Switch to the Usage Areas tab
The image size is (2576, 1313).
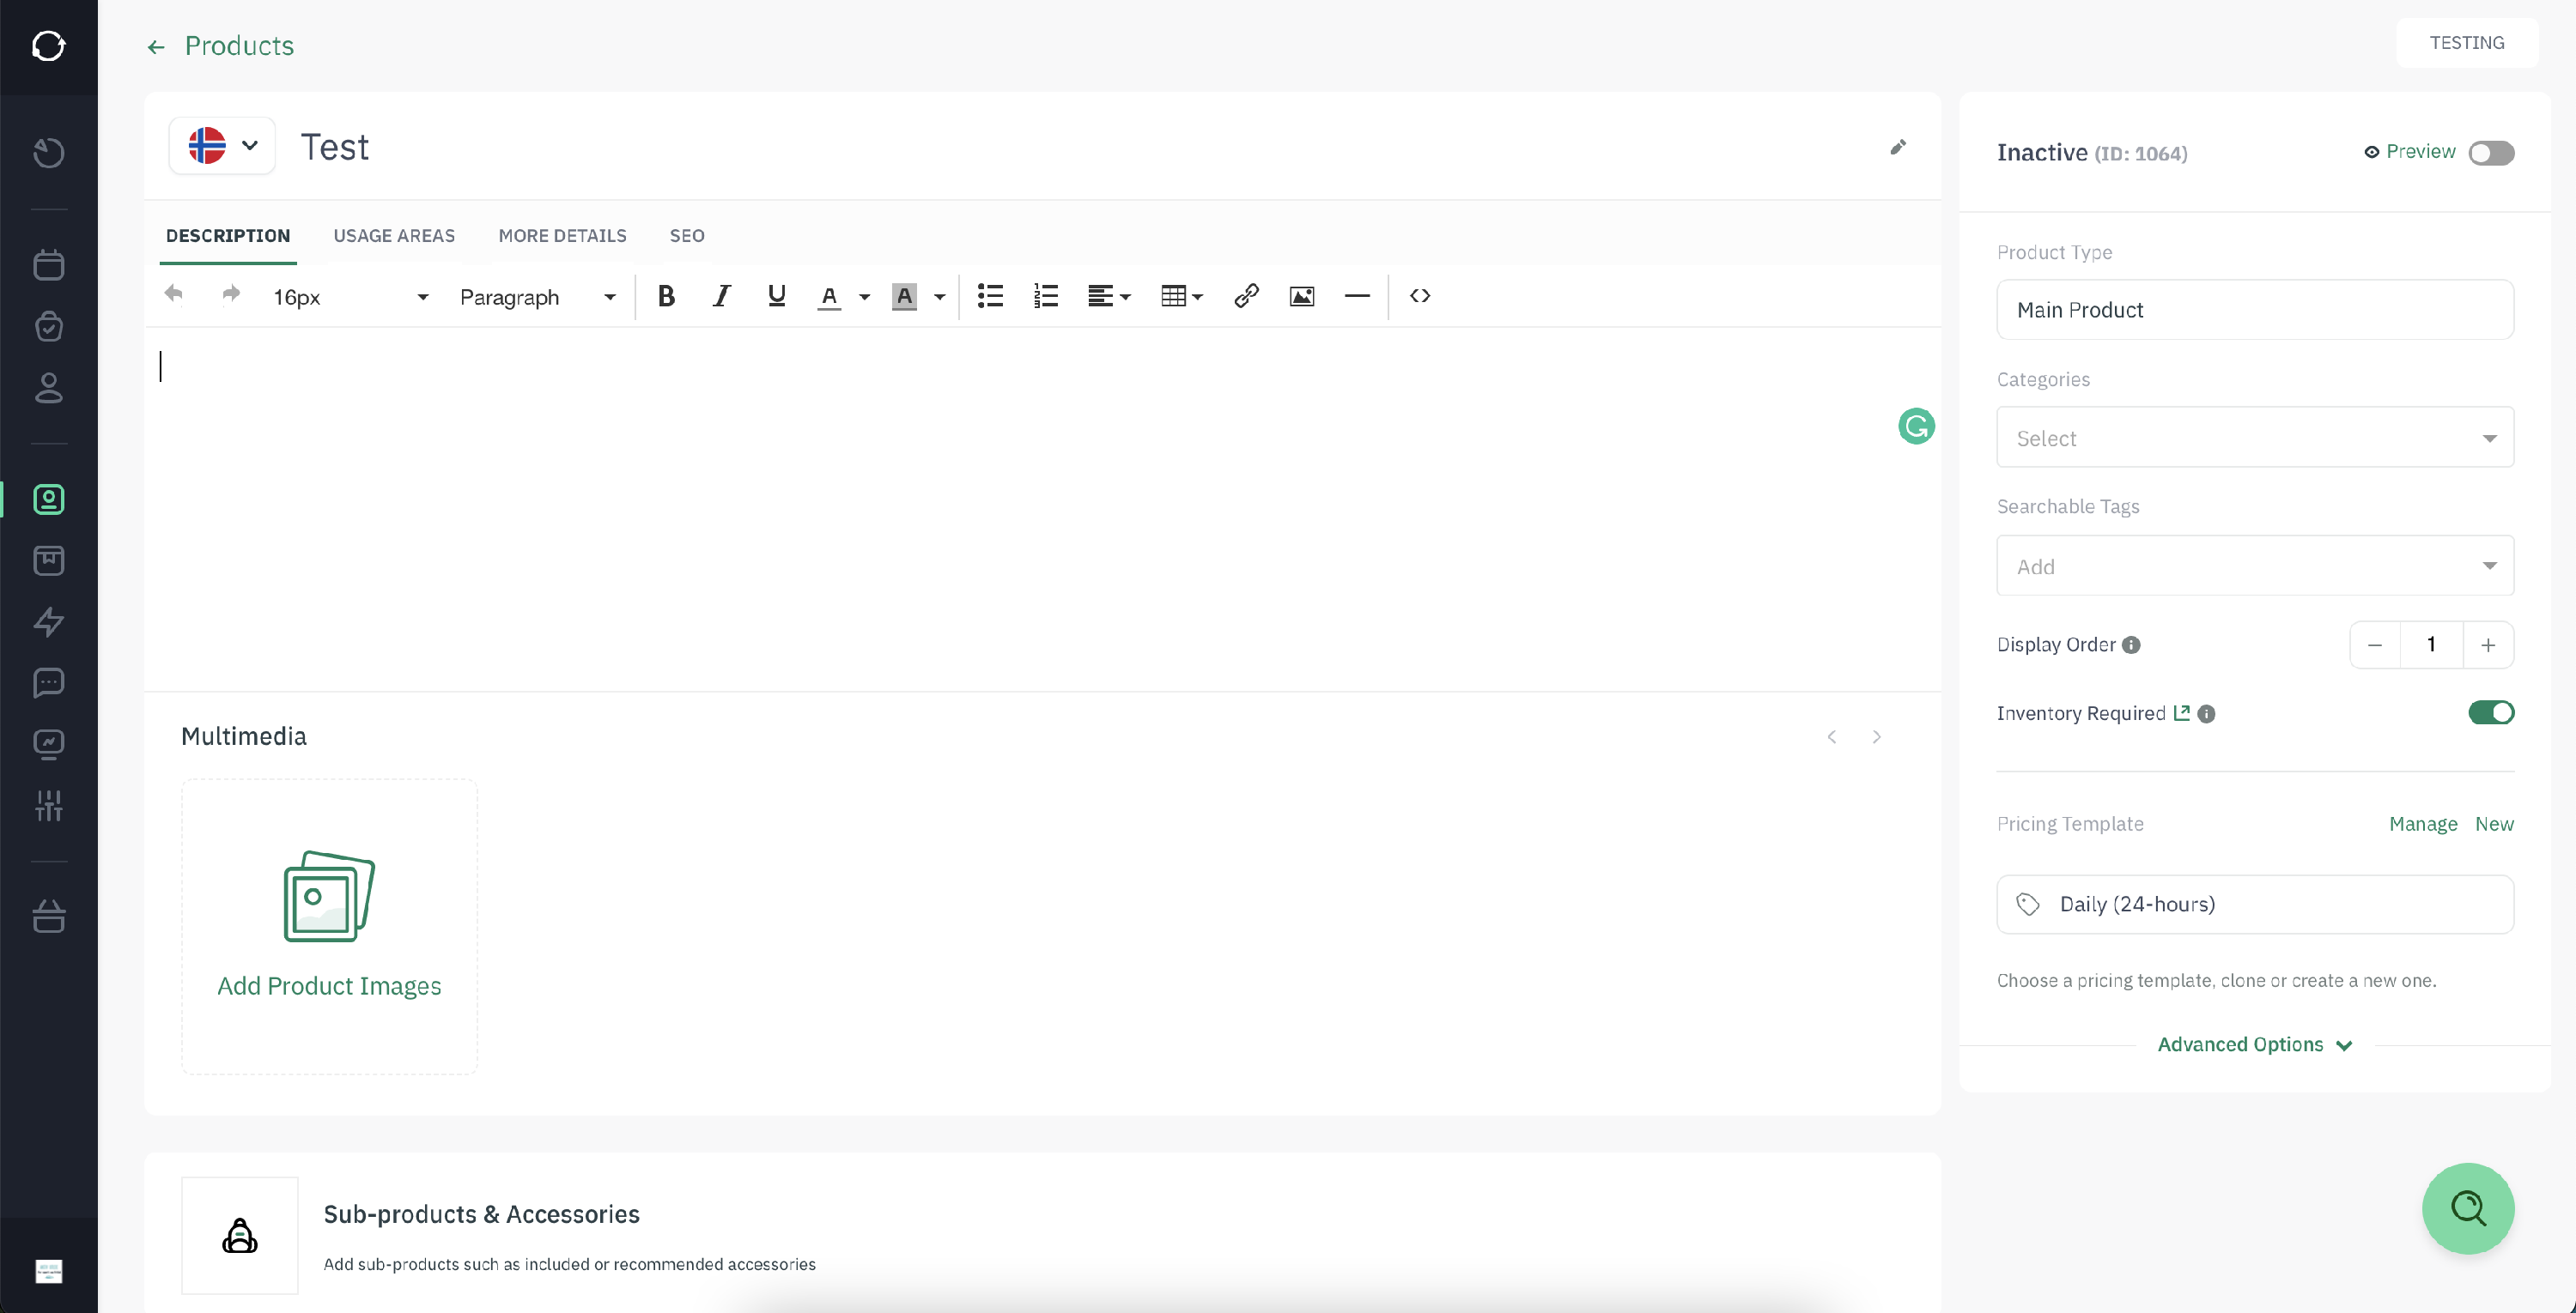pos(394,236)
